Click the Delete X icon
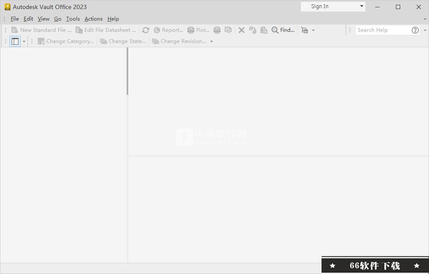 point(241,30)
